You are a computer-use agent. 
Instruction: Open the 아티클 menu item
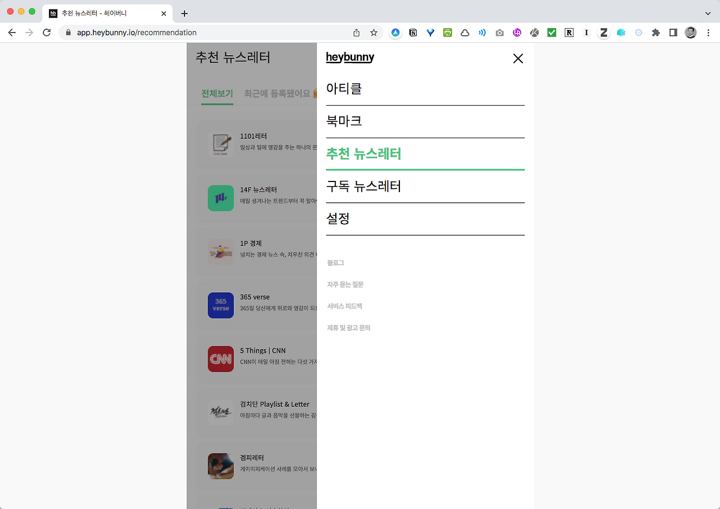pos(425,89)
